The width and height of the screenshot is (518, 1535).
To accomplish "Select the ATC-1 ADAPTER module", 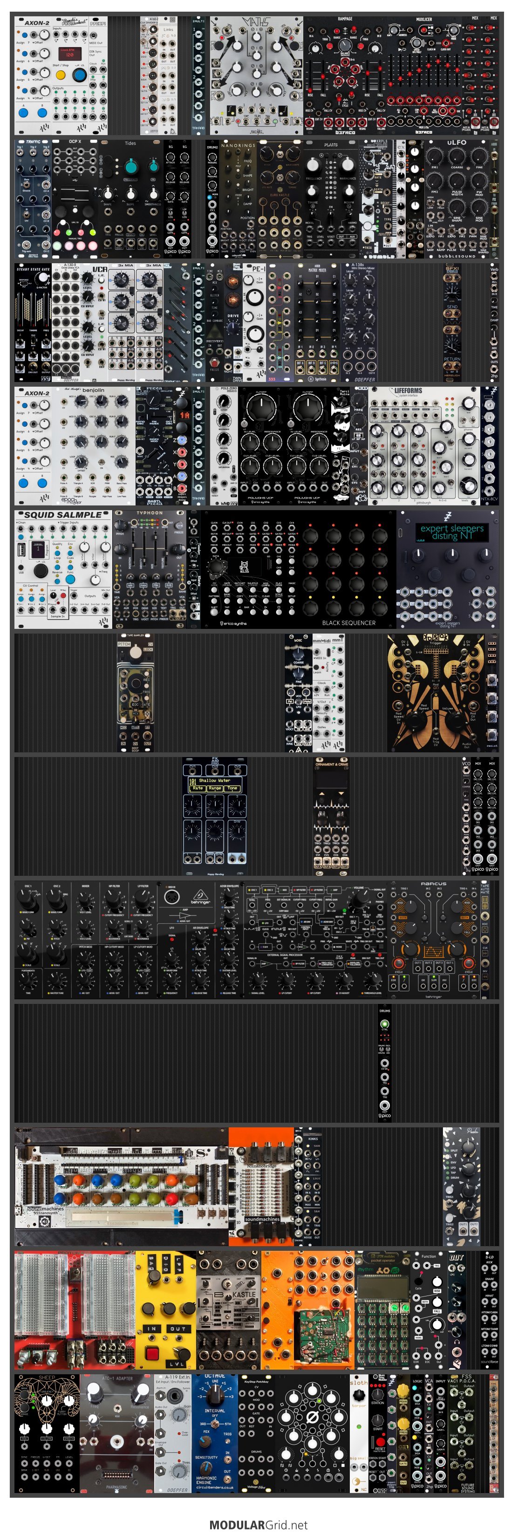I will 117,1433.
